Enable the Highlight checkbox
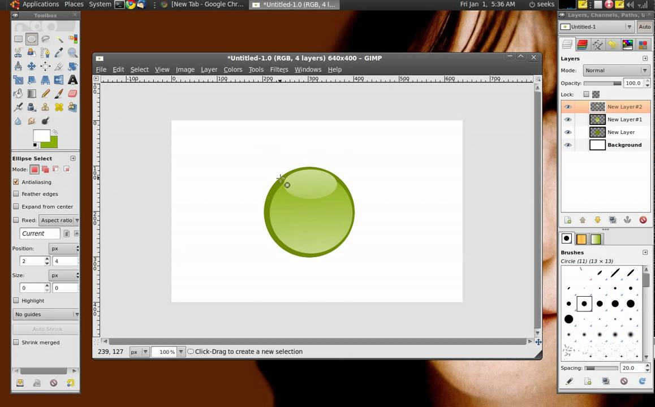The width and height of the screenshot is (655, 407). point(16,300)
